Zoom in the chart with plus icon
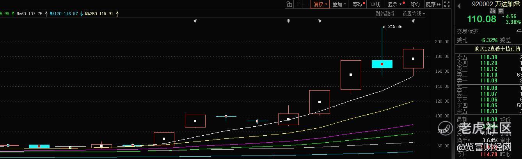The width and height of the screenshot is (522, 159). (298, 4)
